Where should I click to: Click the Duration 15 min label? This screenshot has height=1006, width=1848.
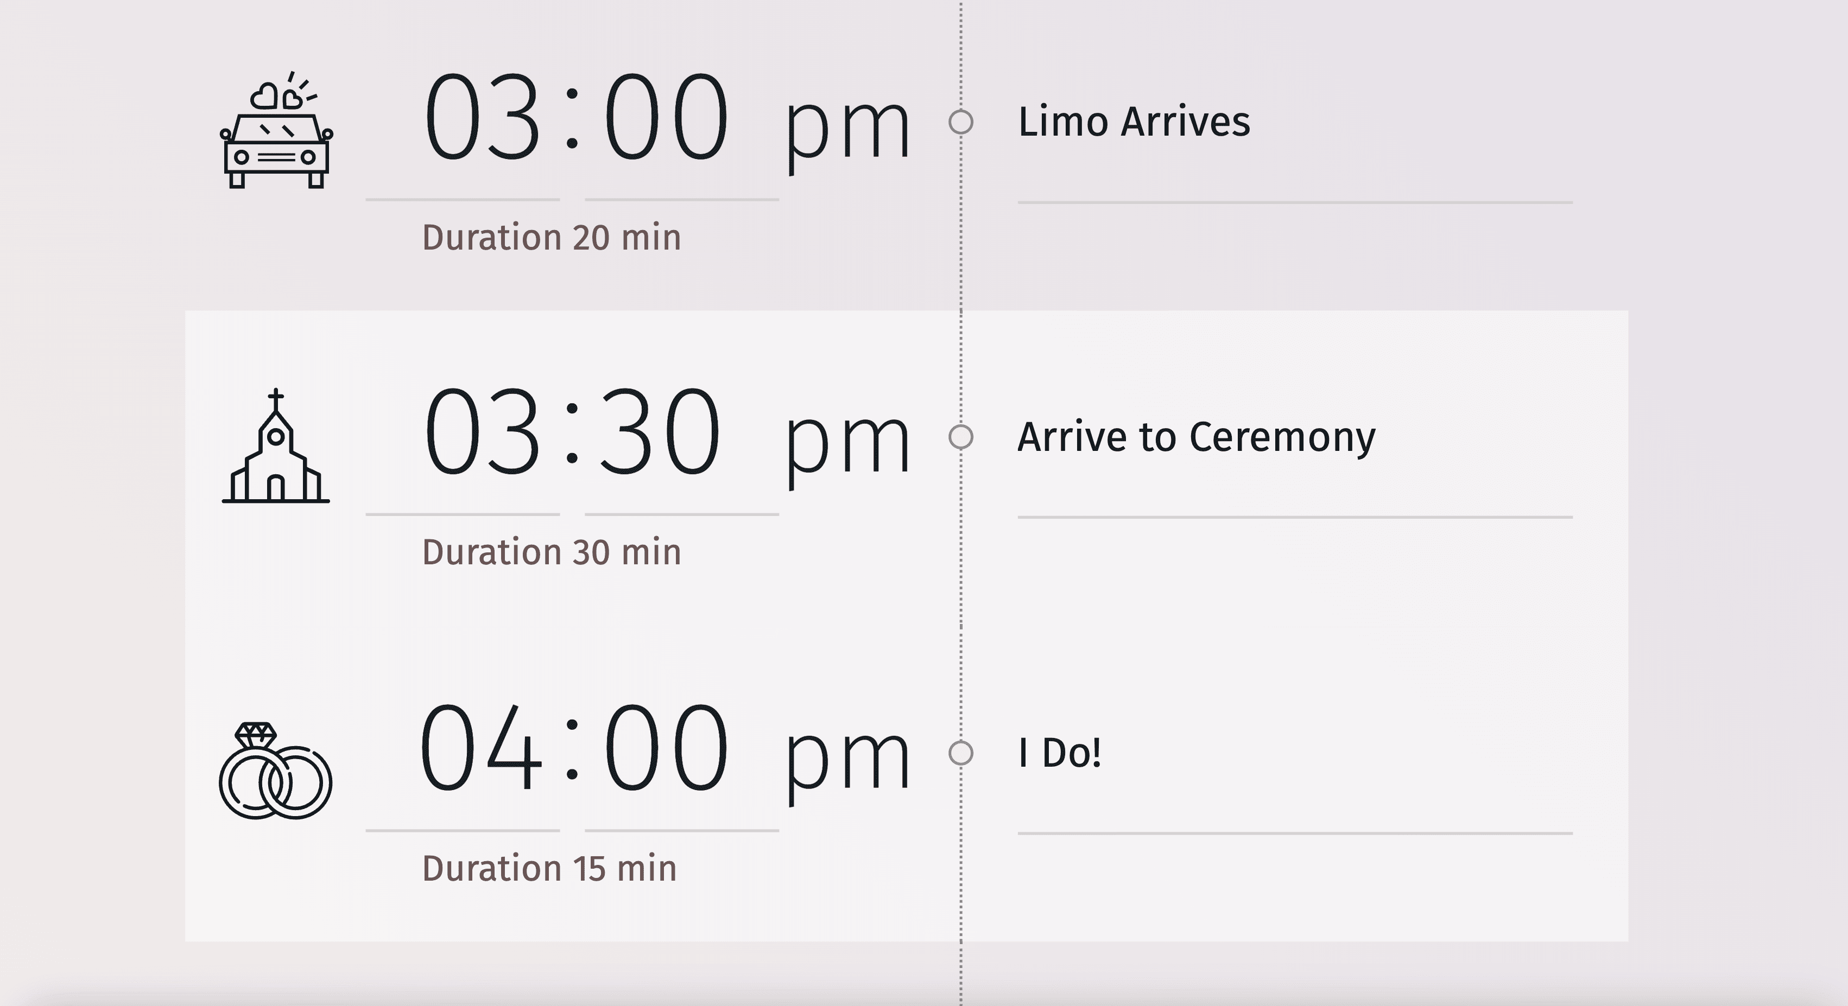click(549, 868)
